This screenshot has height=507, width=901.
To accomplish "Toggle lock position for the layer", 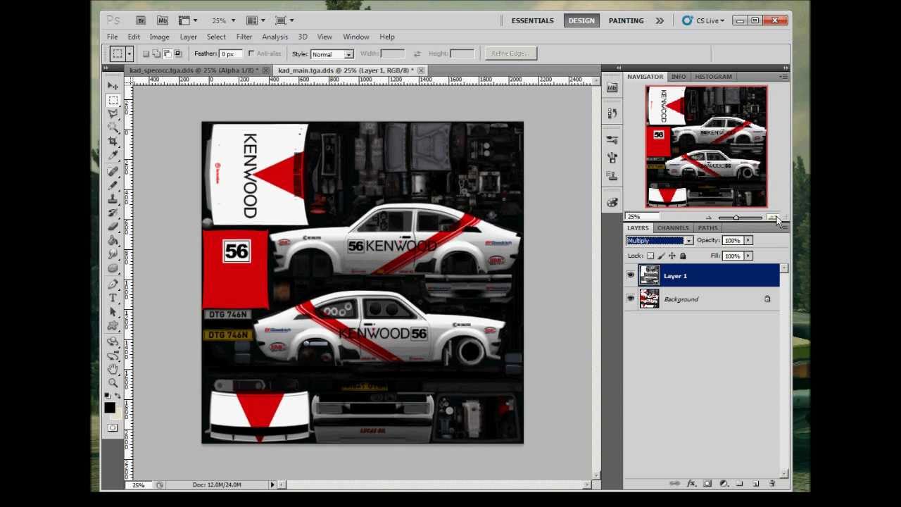I will [x=672, y=256].
